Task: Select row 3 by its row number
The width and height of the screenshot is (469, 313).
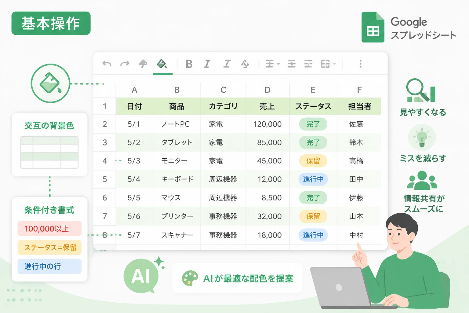Action: pos(105,142)
